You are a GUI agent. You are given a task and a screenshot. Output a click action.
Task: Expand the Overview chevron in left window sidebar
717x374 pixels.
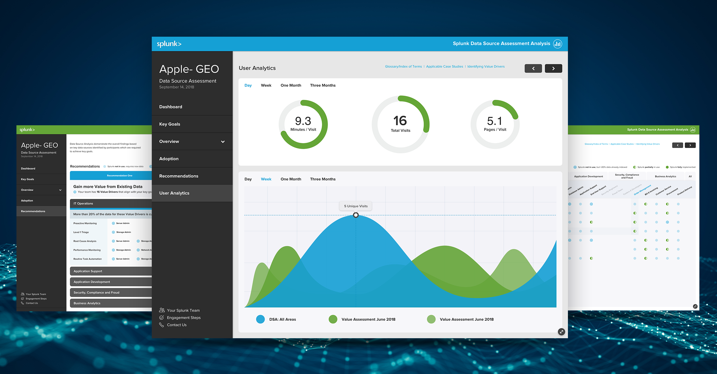(60, 190)
